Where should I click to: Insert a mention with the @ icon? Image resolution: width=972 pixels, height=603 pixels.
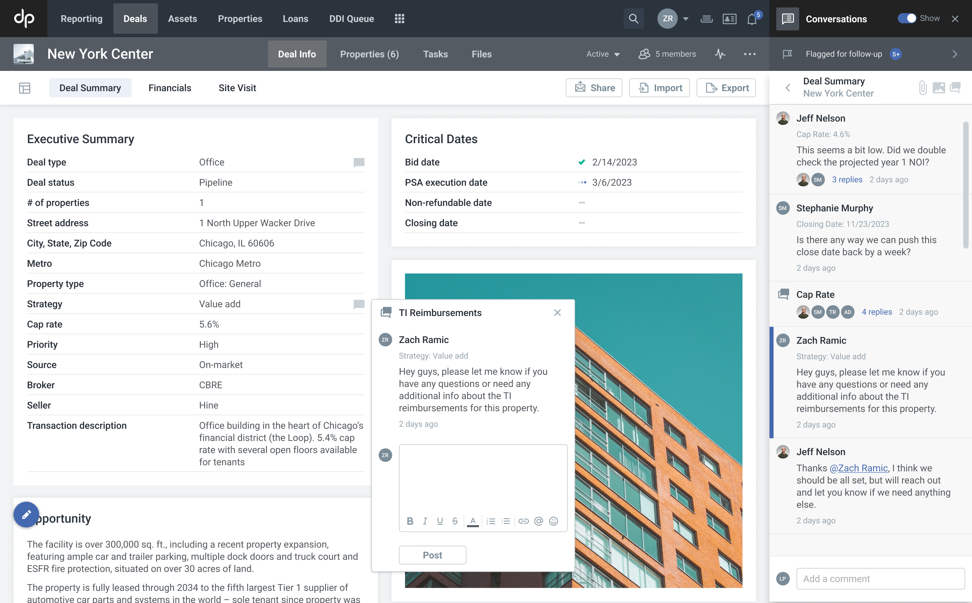tap(538, 521)
